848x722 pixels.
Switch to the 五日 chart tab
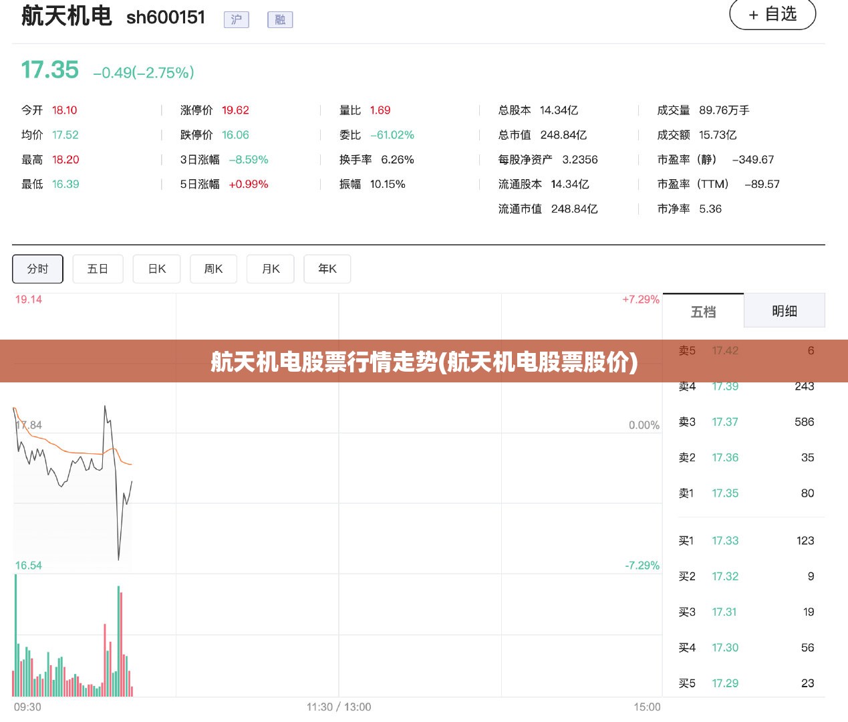98,269
